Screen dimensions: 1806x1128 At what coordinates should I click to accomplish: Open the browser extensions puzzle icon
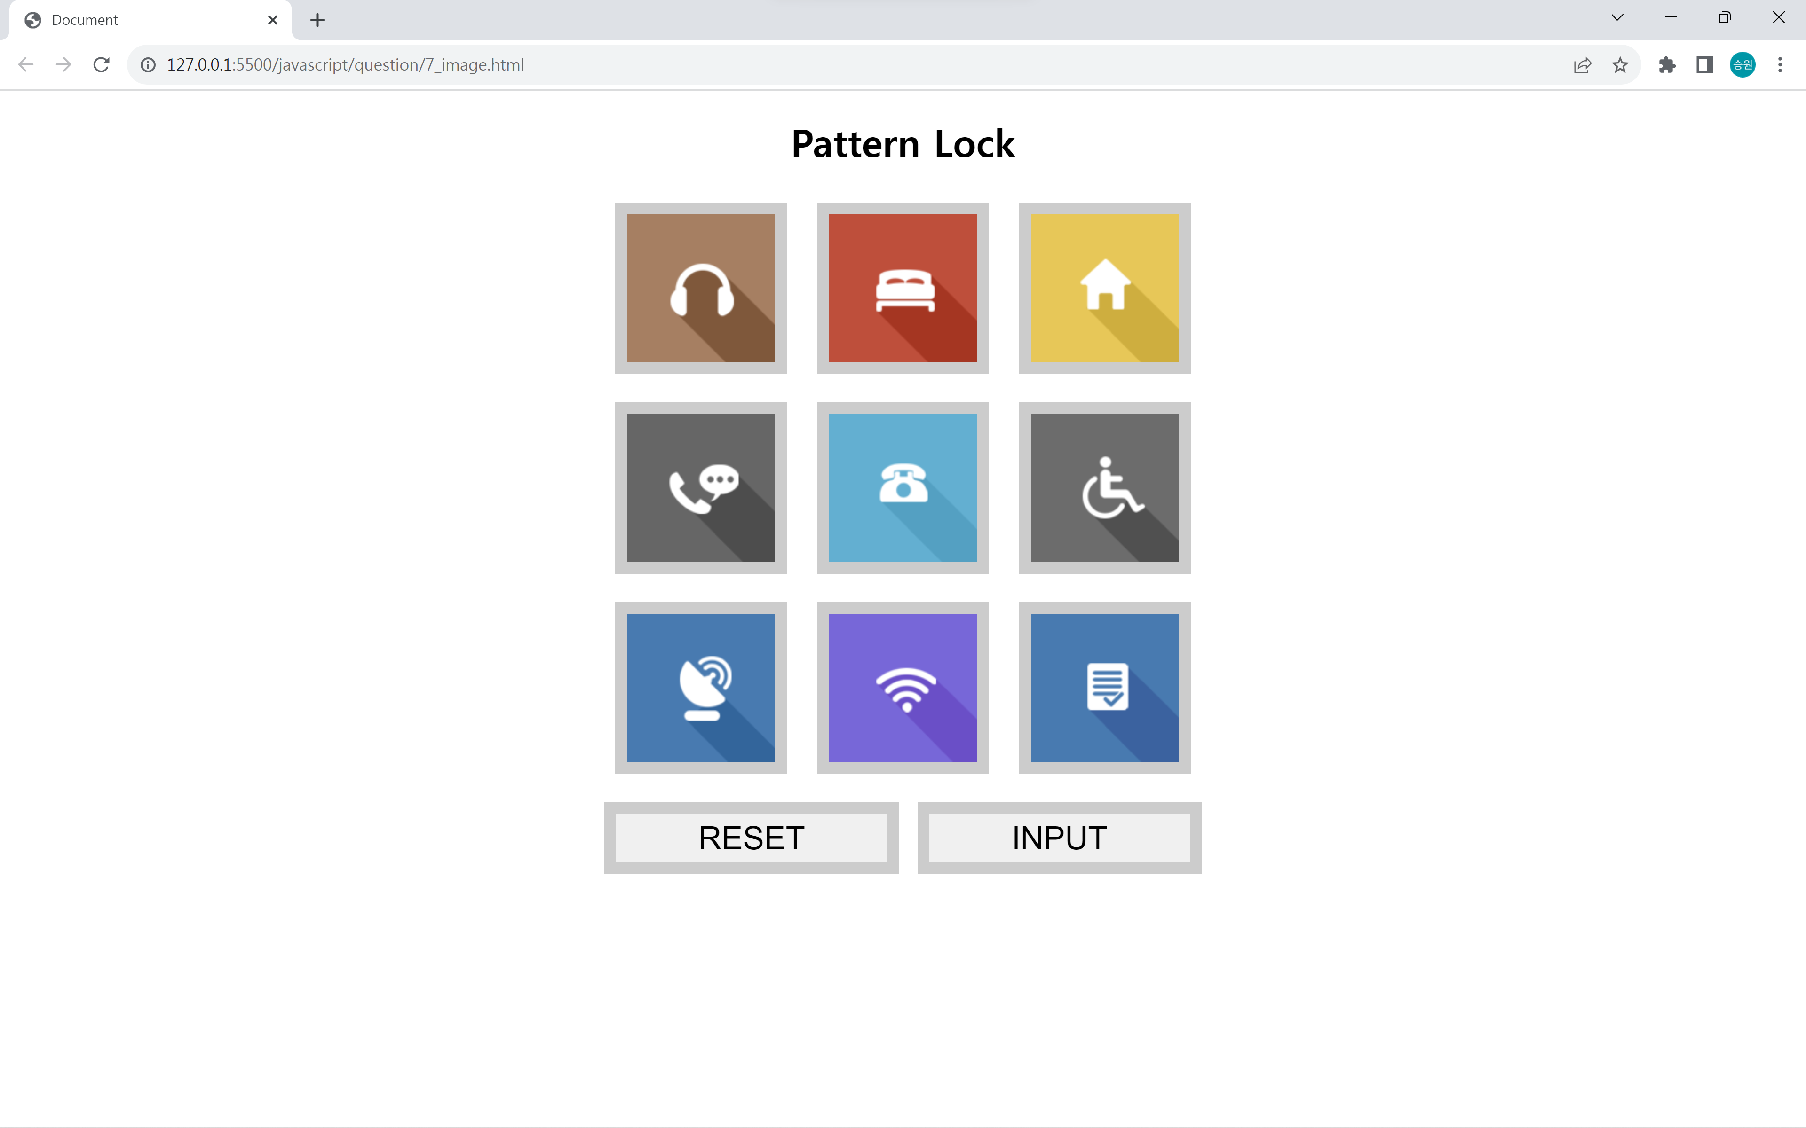pos(1666,65)
